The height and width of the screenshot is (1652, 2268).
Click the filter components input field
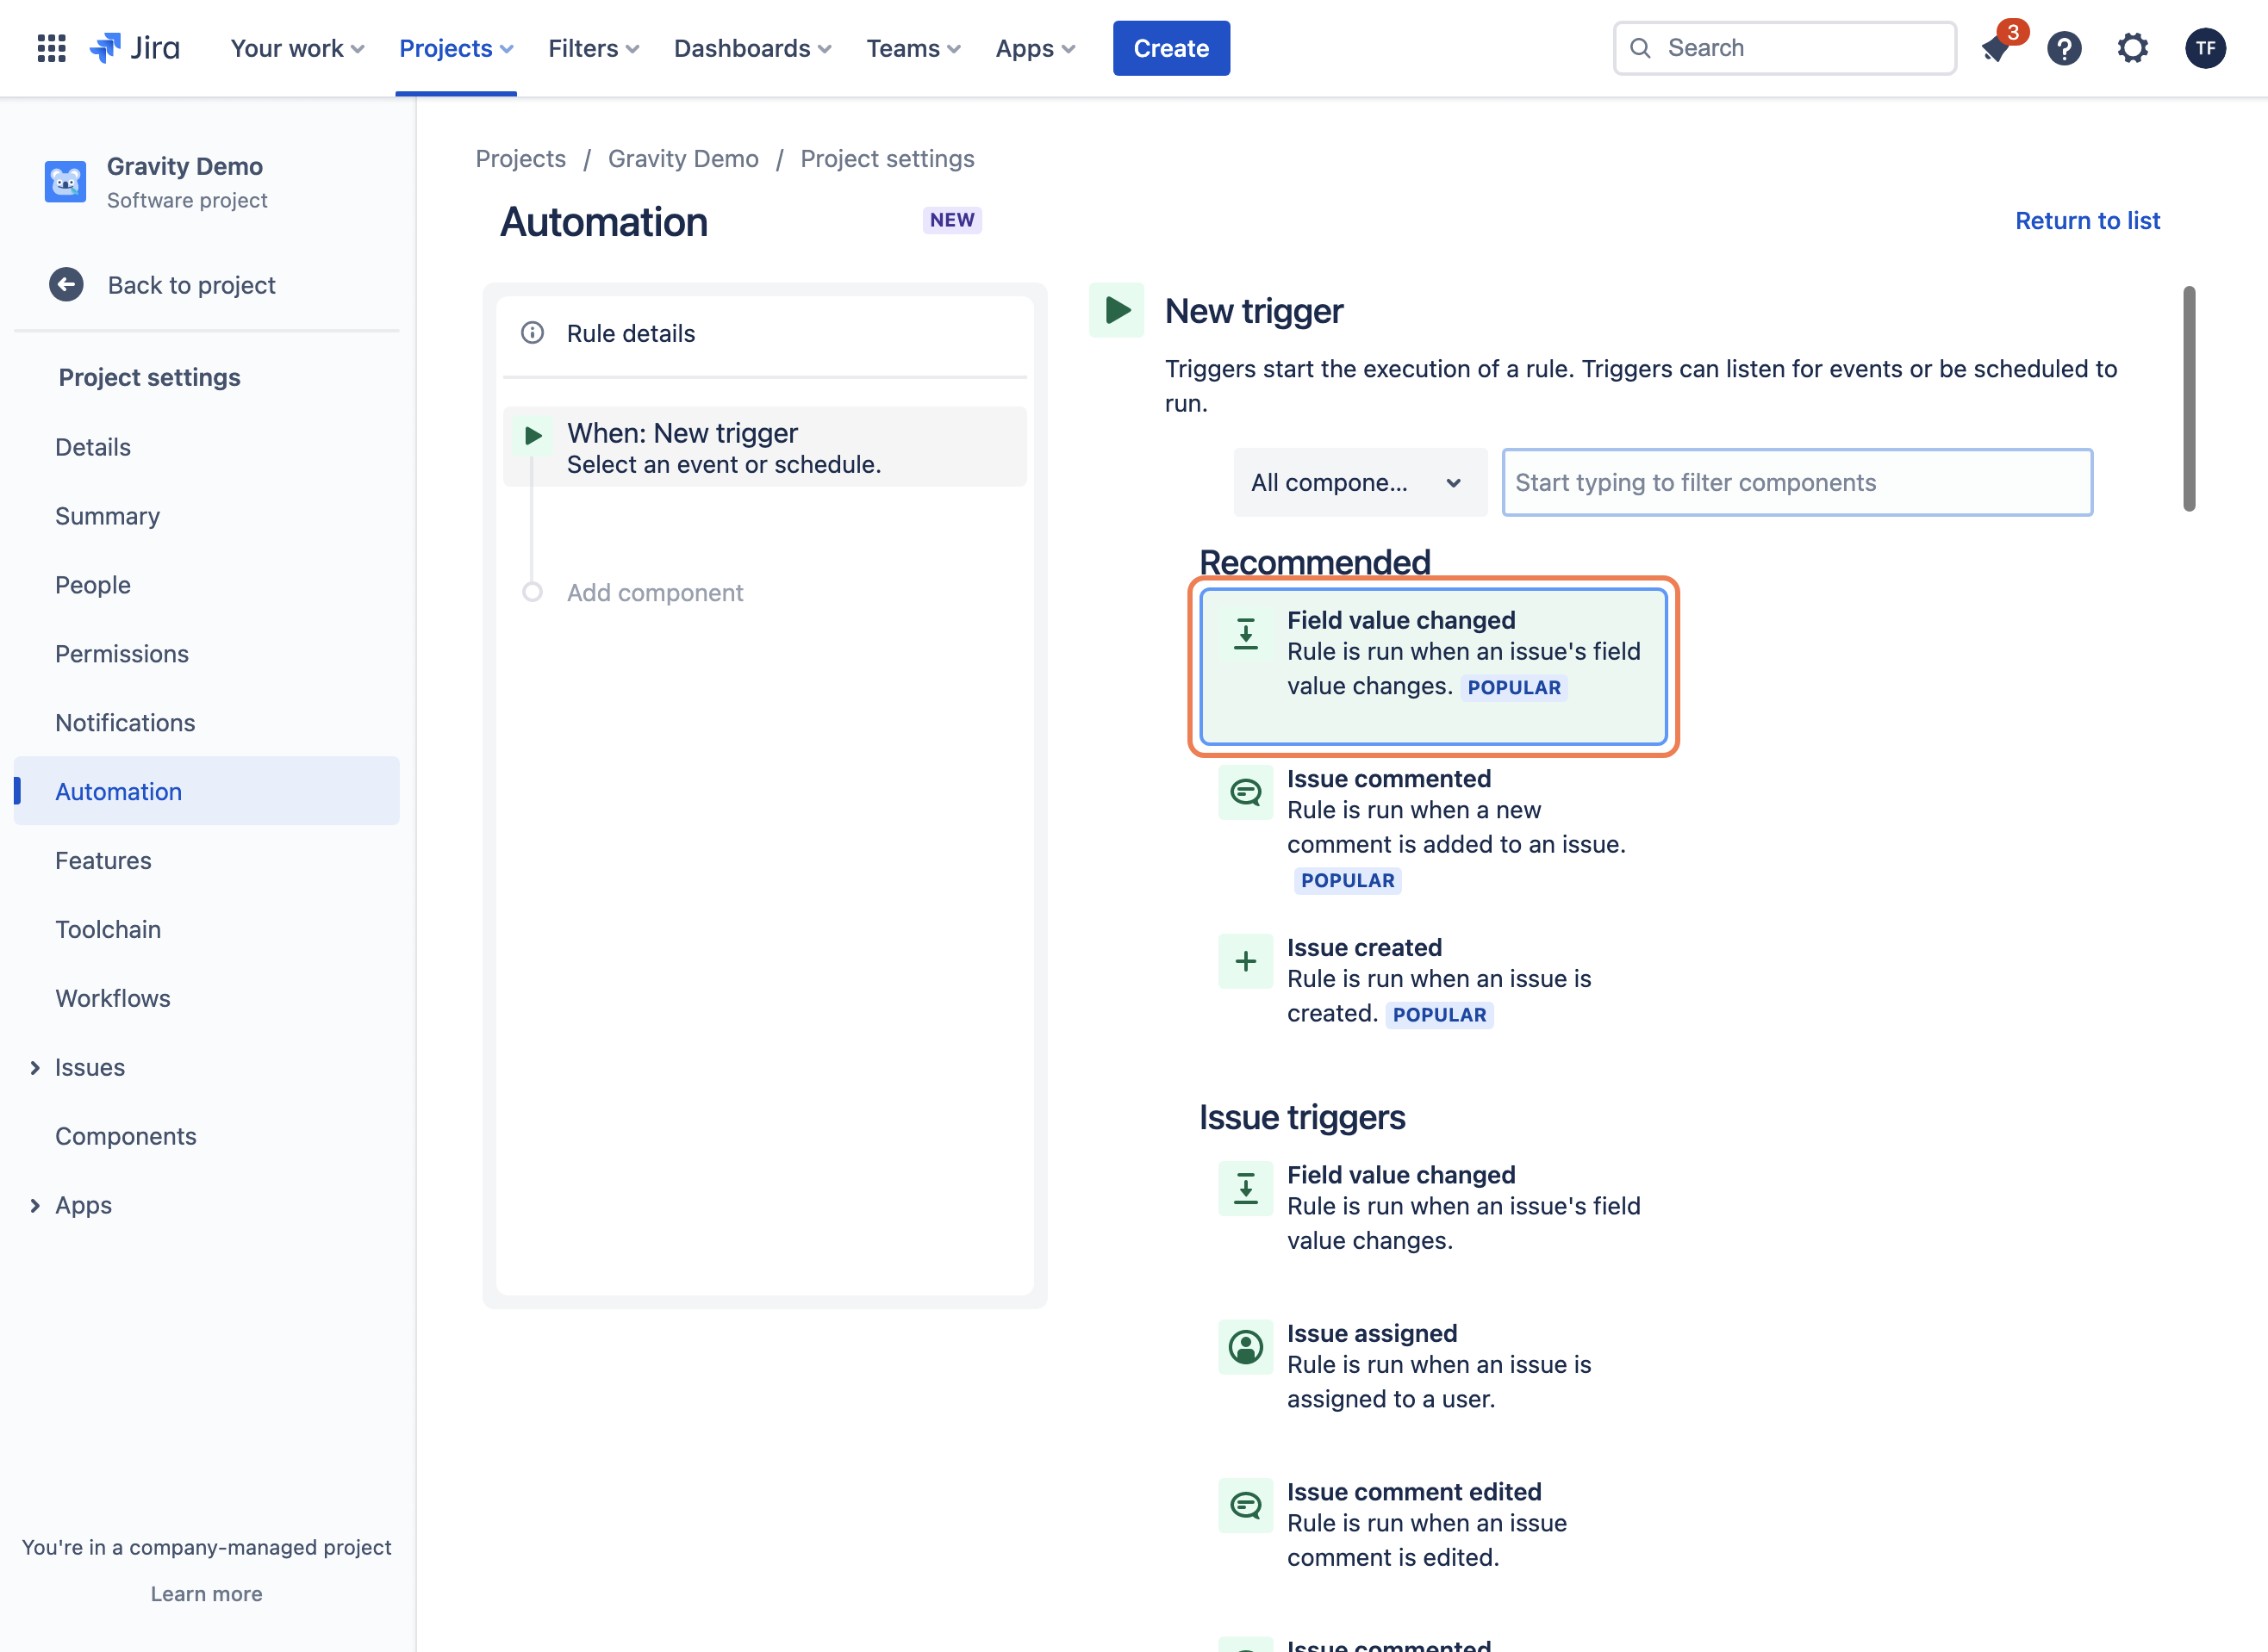tap(1797, 483)
